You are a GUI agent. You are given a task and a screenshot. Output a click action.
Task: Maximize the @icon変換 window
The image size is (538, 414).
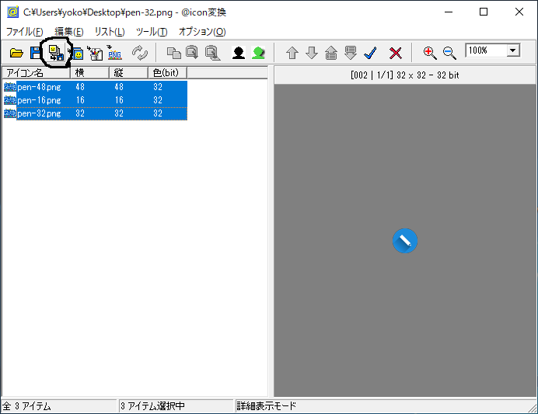coord(484,12)
